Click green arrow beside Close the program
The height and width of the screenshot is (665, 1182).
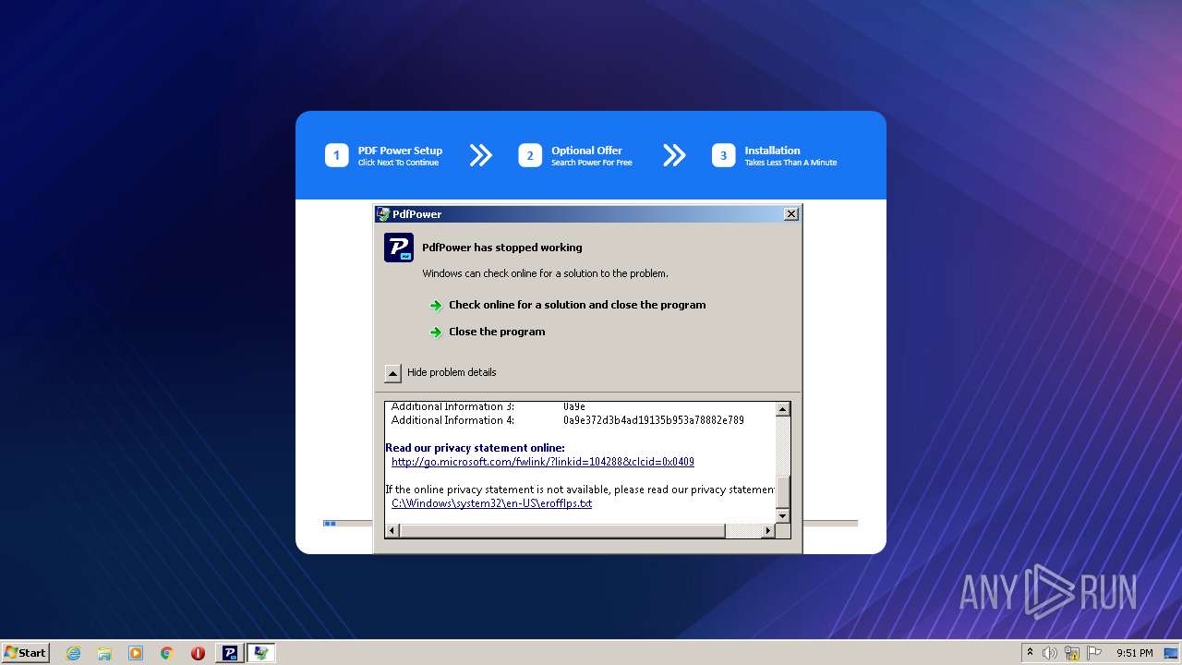436,332
